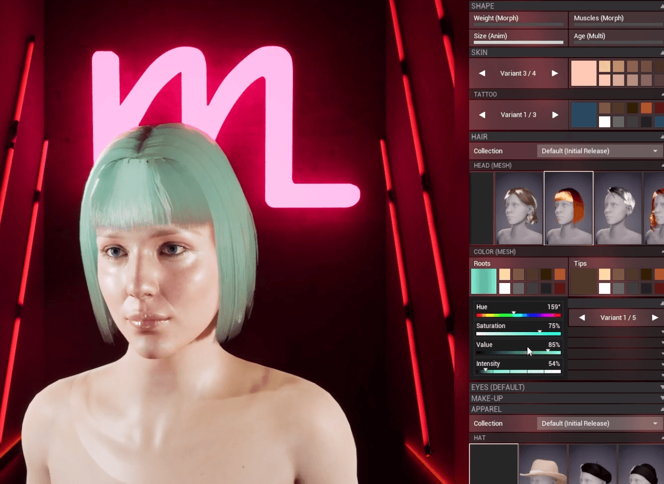Pick the yellow-tan skin swatch, top row

click(x=604, y=67)
